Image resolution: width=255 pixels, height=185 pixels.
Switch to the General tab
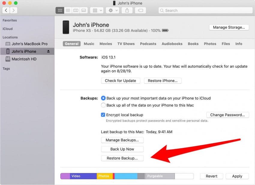pos(72,44)
